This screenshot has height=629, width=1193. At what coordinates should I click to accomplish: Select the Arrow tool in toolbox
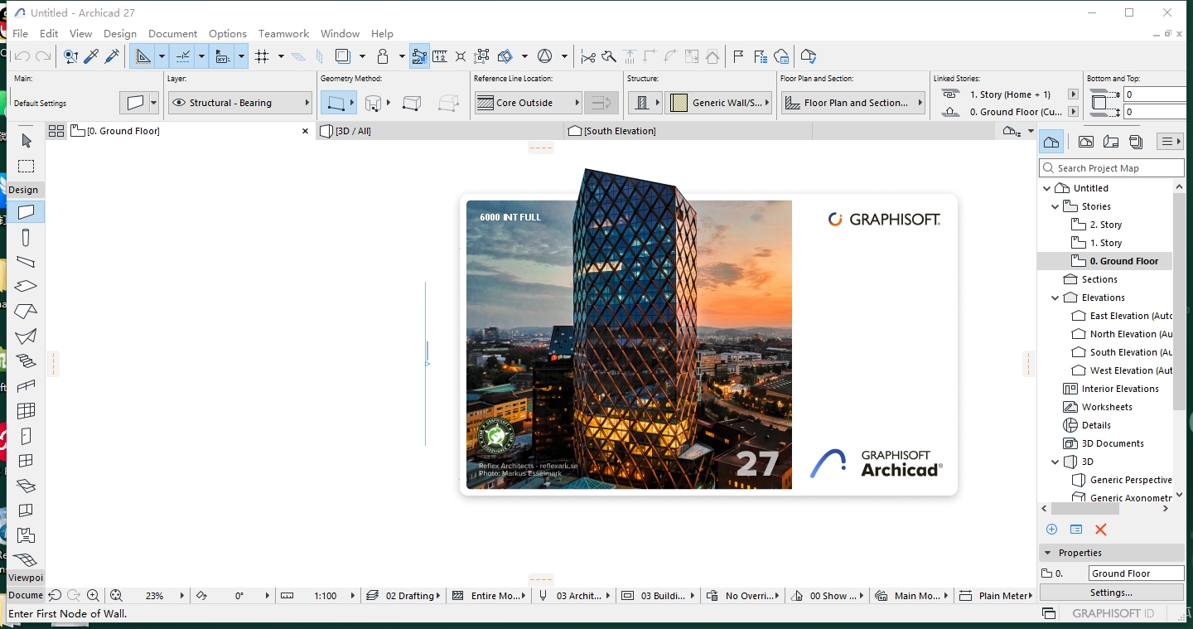pyautogui.click(x=26, y=141)
